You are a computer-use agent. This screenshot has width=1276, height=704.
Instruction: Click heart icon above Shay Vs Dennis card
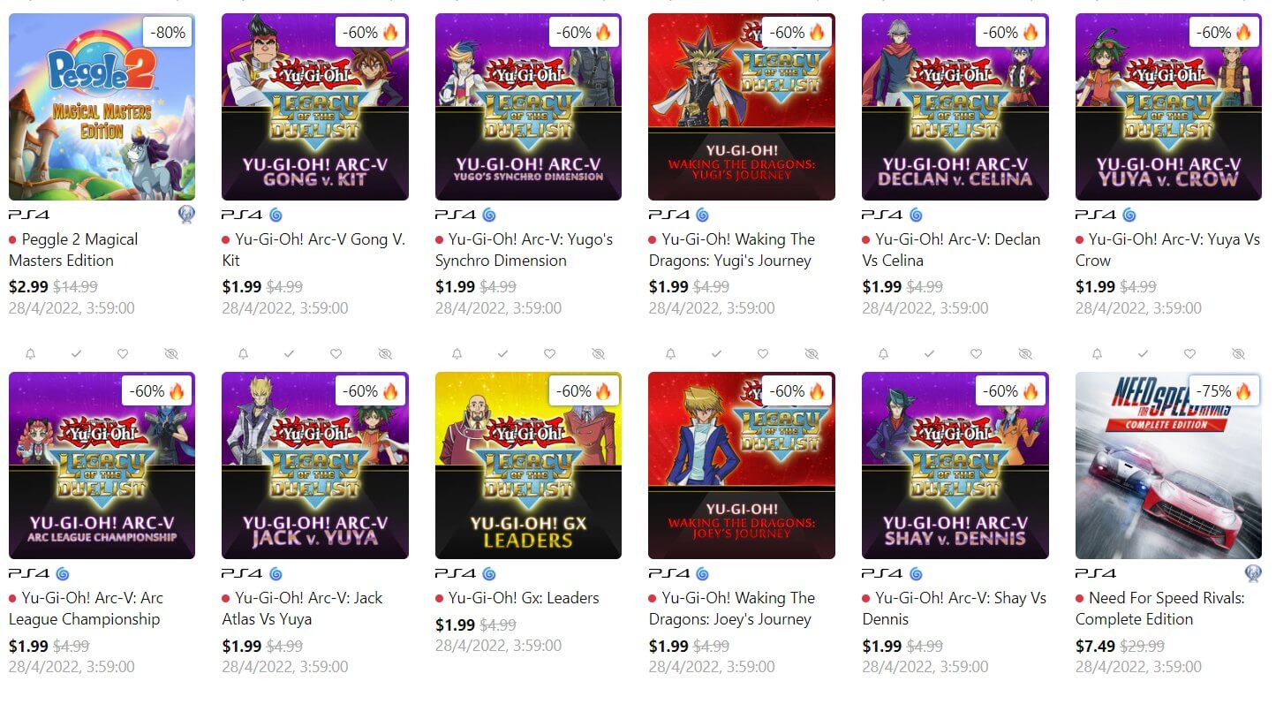point(976,353)
